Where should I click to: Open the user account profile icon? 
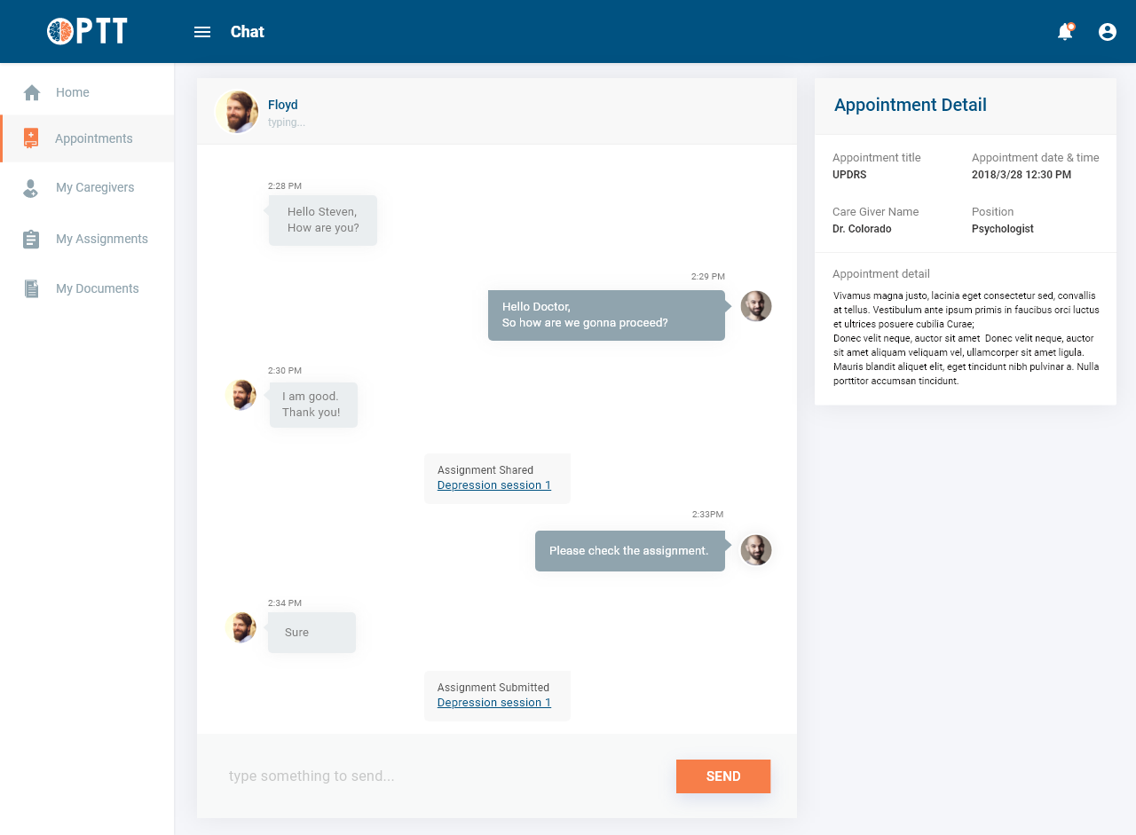[x=1108, y=32]
